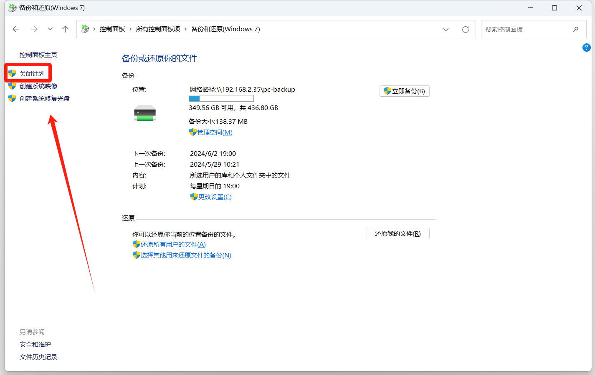
Task: Click the search magnifier icon
Action: [x=575, y=30]
